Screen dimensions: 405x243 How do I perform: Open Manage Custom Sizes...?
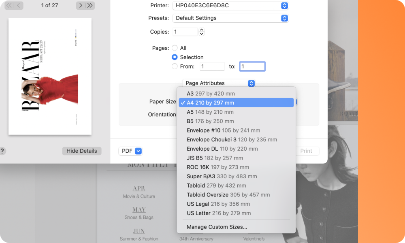[217, 227]
